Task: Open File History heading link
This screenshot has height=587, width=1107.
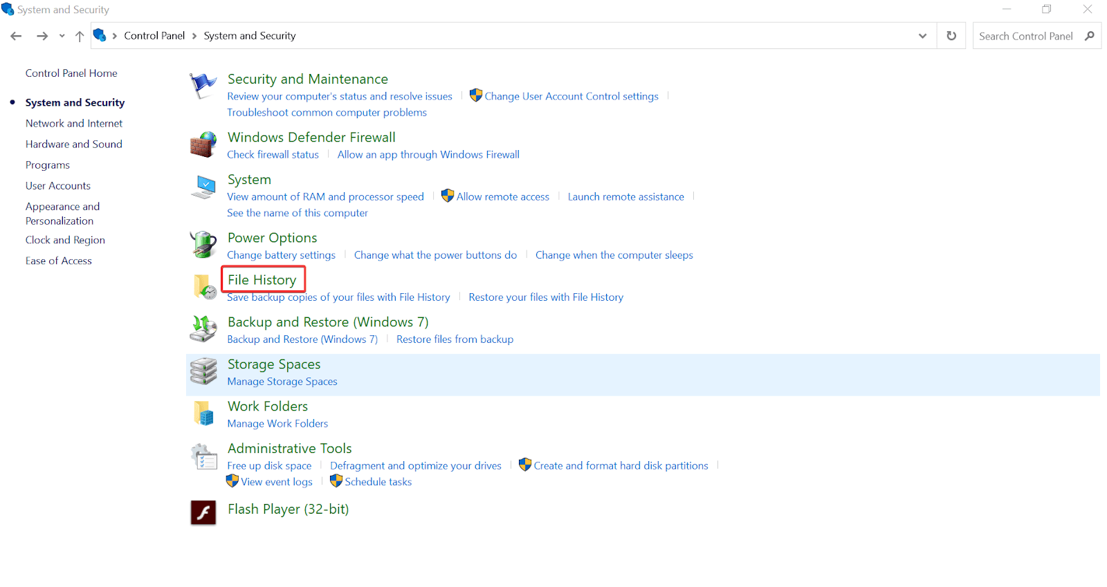Action: 262,280
